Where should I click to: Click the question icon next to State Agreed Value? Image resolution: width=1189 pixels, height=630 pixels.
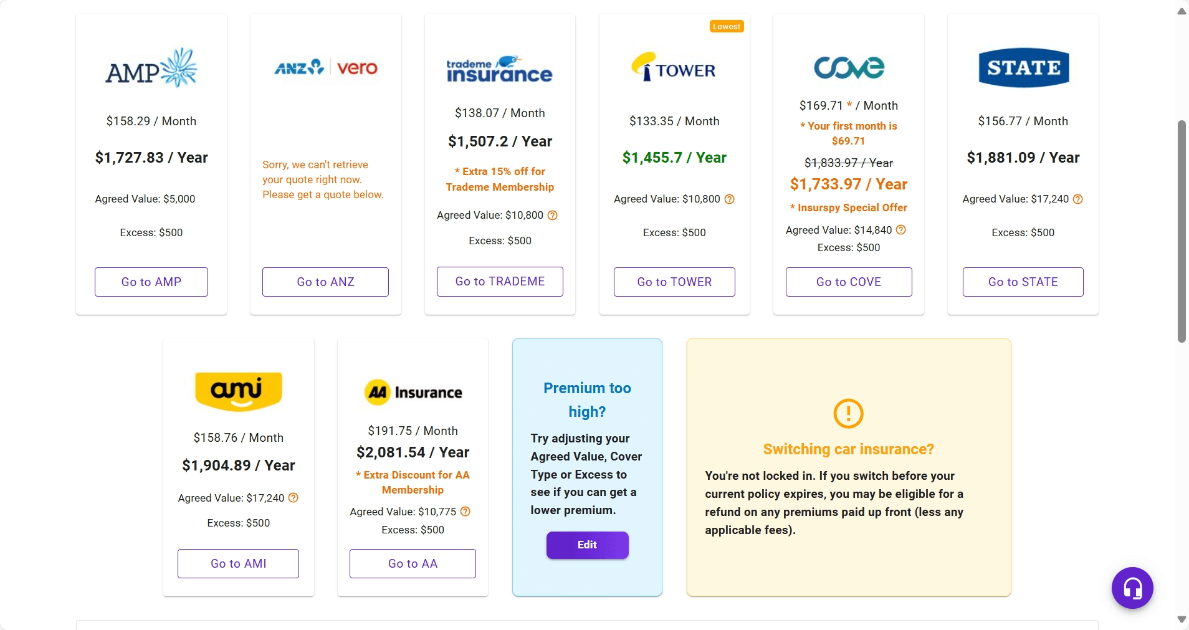tap(1078, 199)
